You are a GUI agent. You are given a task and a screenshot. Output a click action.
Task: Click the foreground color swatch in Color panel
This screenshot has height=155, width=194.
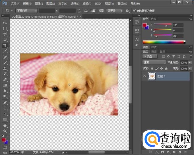(145, 25)
